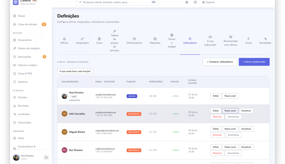Switch to the Distribuidores tab
This screenshot has height=164, width=285.
point(135,41)
